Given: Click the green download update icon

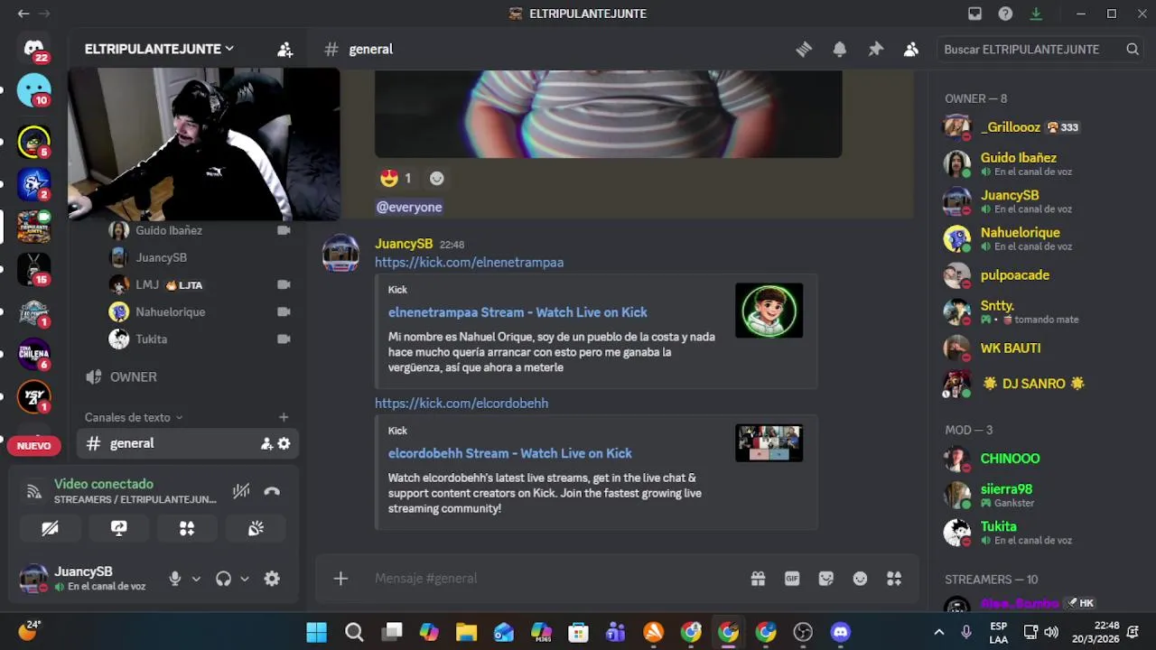Looking at the screenshot, I should [1036, 14].
